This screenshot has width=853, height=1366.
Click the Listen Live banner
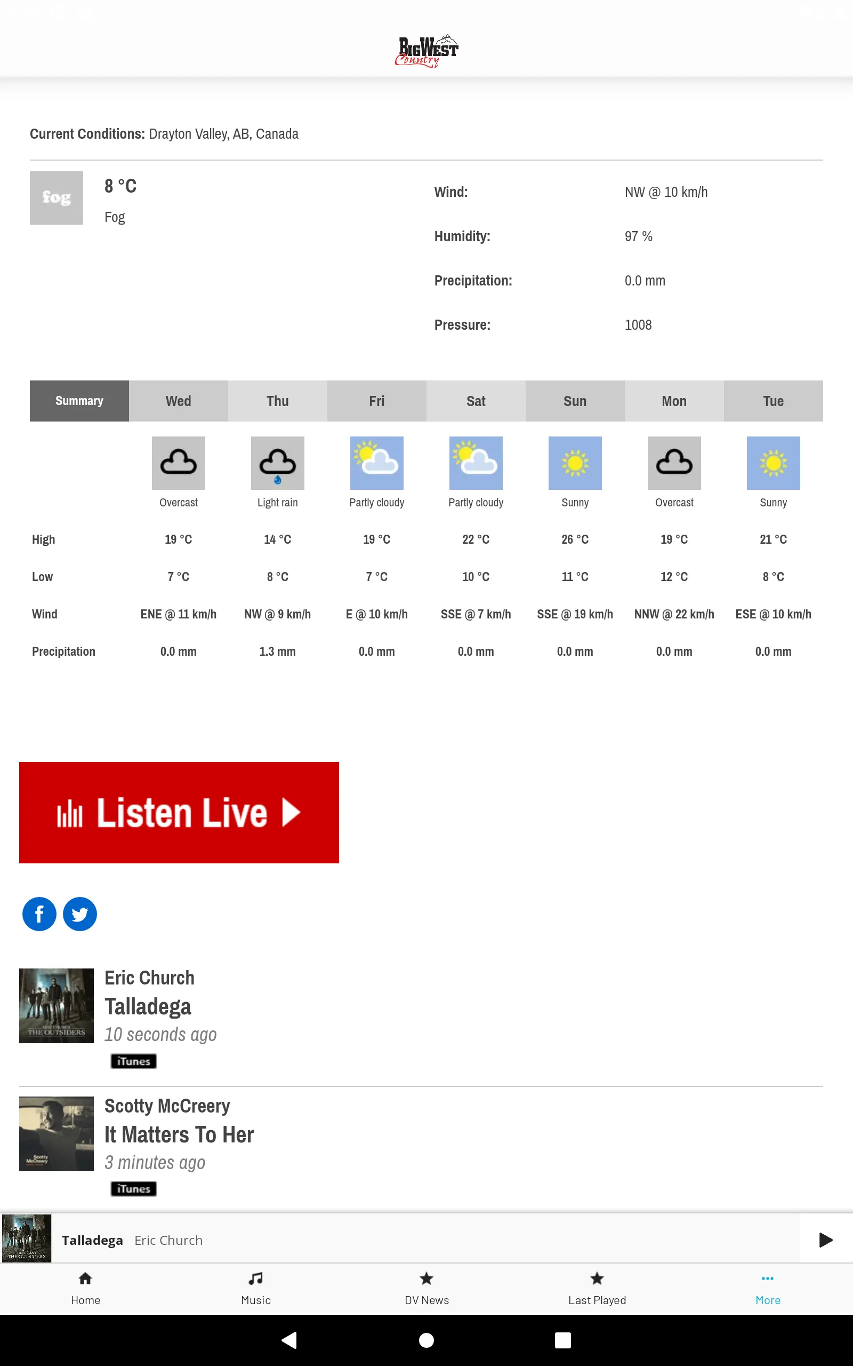179,812
